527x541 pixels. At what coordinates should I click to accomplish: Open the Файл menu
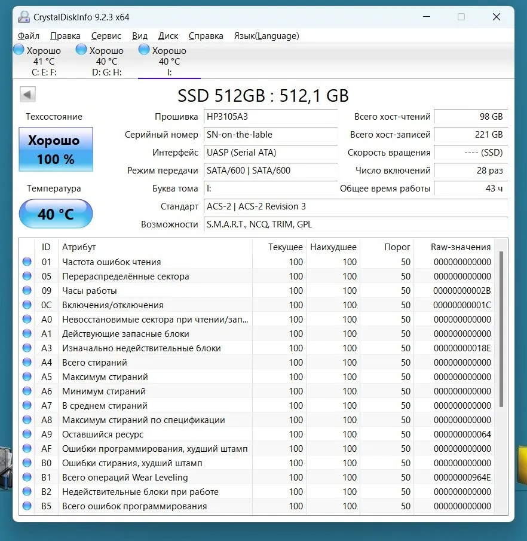pos(29,36)
